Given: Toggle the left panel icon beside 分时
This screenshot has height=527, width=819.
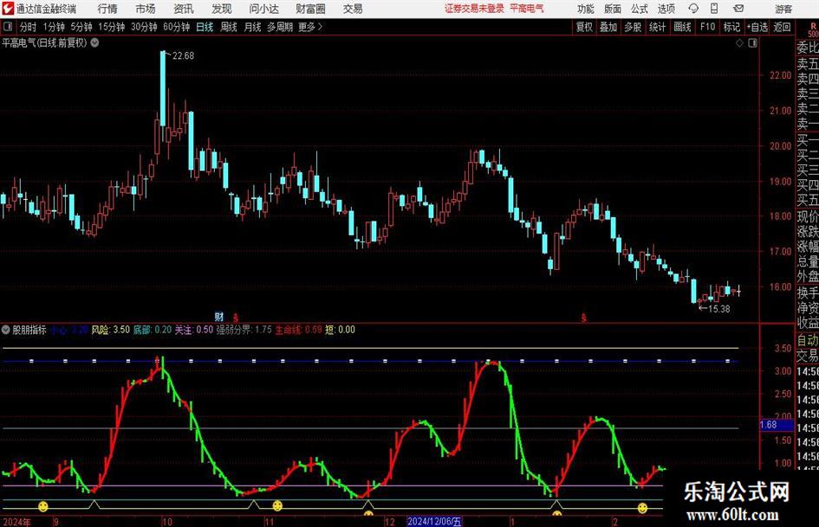Looking at the screenshot, I should pyautogui.click(x=7, y=27).
